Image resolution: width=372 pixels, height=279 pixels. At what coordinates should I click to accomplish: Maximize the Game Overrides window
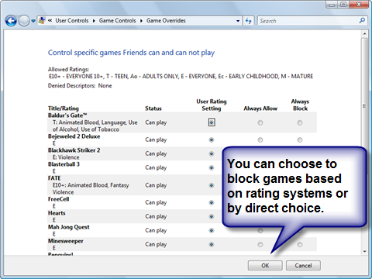click(343, 5)
